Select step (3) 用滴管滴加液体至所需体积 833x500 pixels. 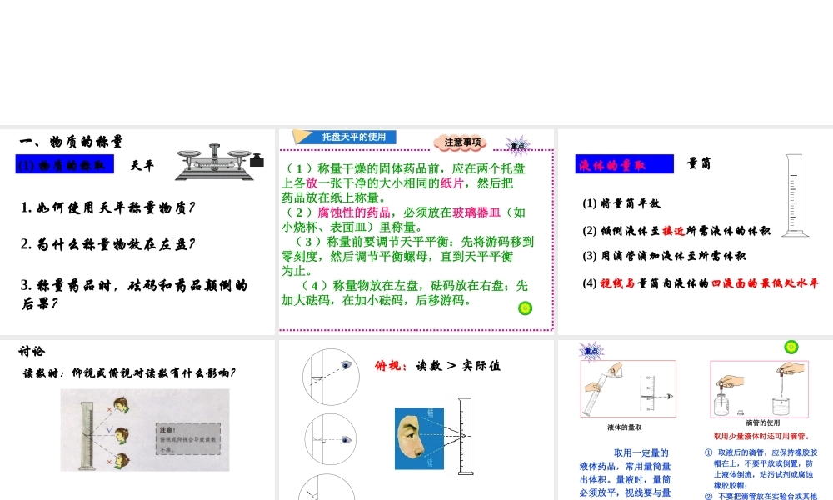(664, 256)
